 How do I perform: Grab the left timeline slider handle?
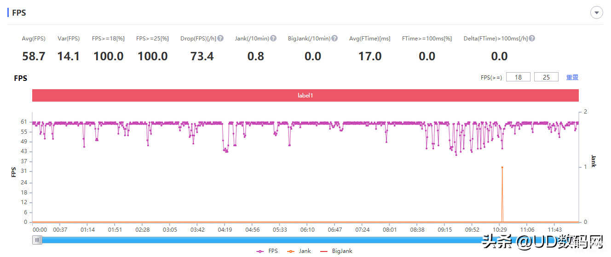(x=38, y=240)
